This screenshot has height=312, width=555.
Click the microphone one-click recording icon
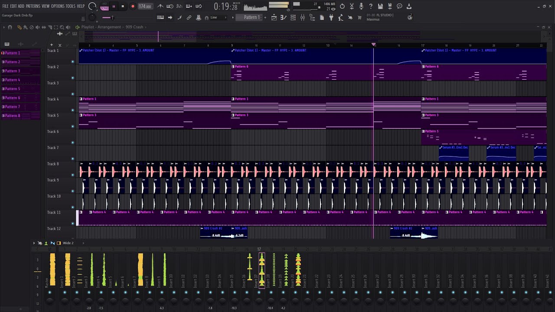[361, 6]
